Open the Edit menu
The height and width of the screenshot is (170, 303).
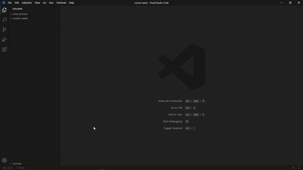coord(17,3)
